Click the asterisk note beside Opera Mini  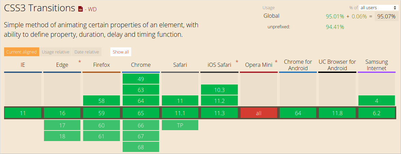pyautogui.click(x=276, y=62)
